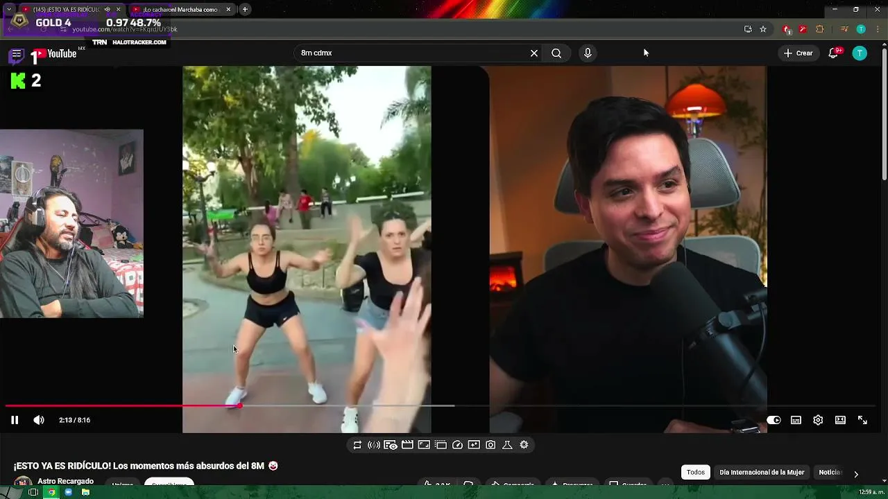Image resolution: width=888 pixels, height=499 pixels.
Task: Open Task View on the taskbar
Action: 33,492
